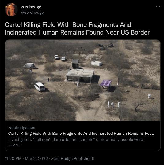The width and height of the screenshot is (164, 165).
Task: Click the group of white-suited investigators
Action: [x=114, y=104]
